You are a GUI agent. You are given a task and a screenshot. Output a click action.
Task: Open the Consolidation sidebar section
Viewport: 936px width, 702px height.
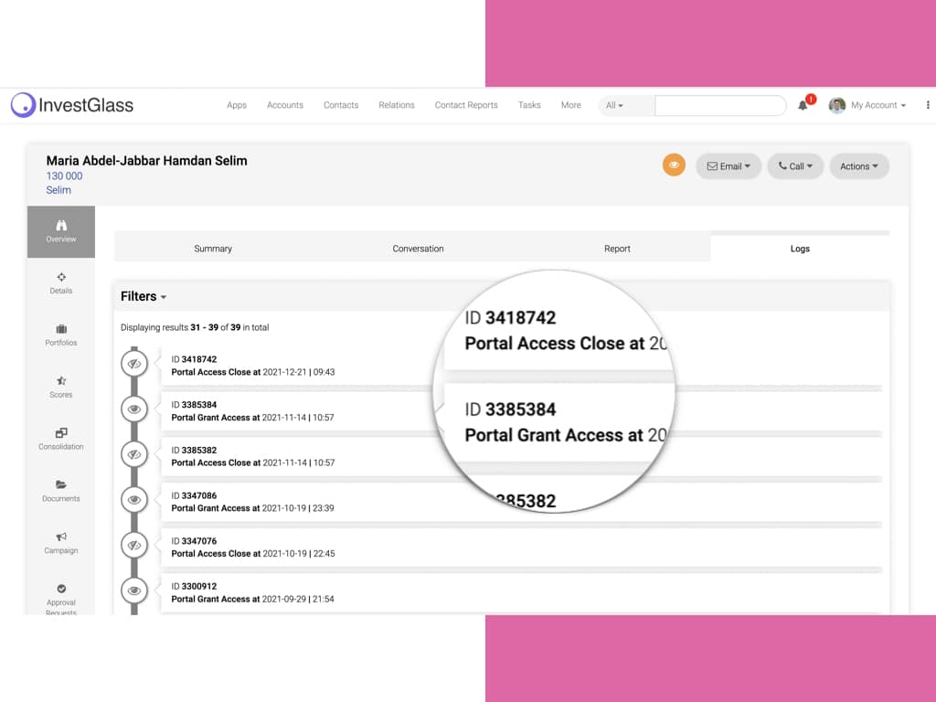pyautogui.click(x=61, y=440)
